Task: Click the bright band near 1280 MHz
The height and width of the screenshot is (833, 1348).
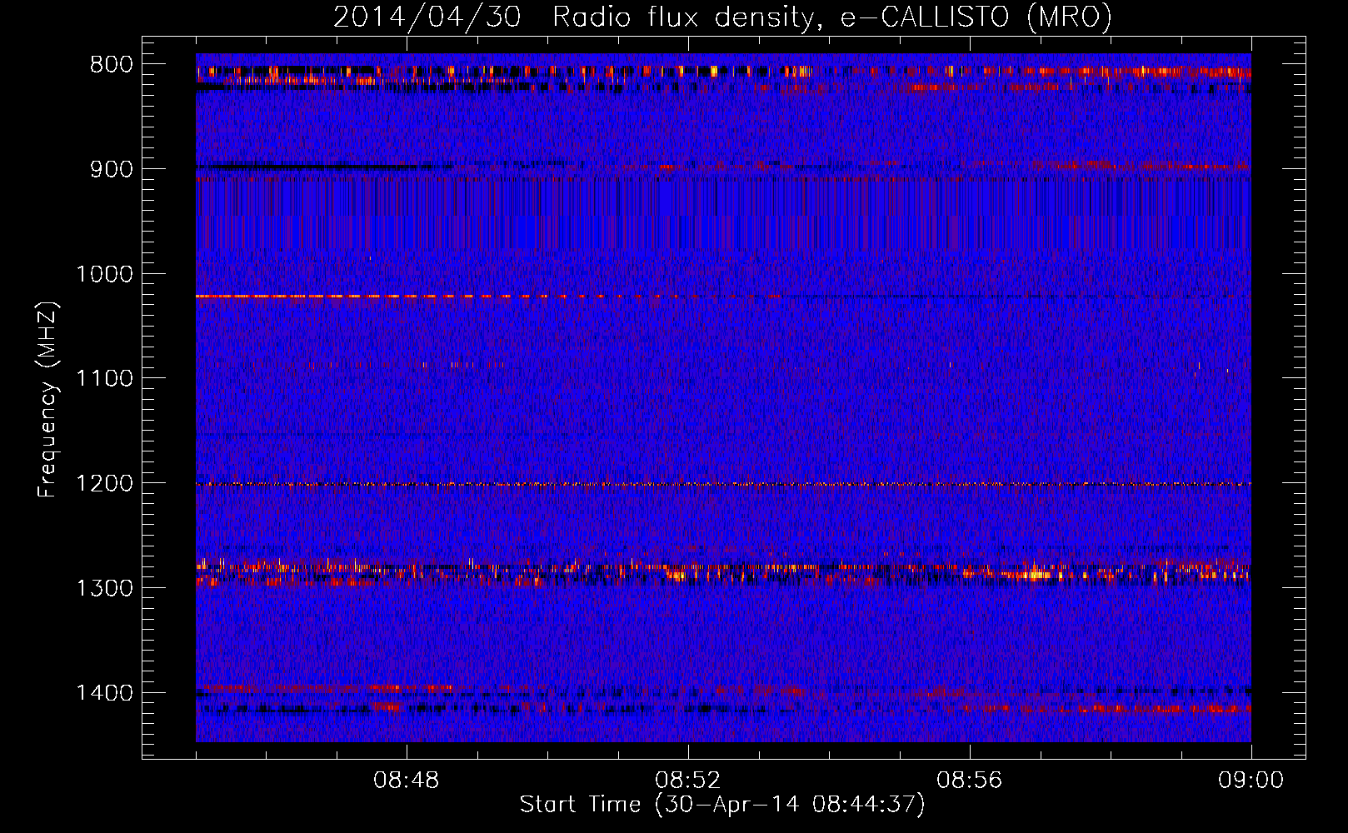Action: [723, 571]
